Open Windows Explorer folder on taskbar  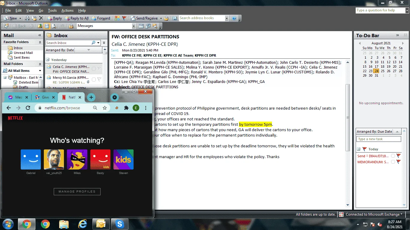pyautogui.click(x=64, y=224)
